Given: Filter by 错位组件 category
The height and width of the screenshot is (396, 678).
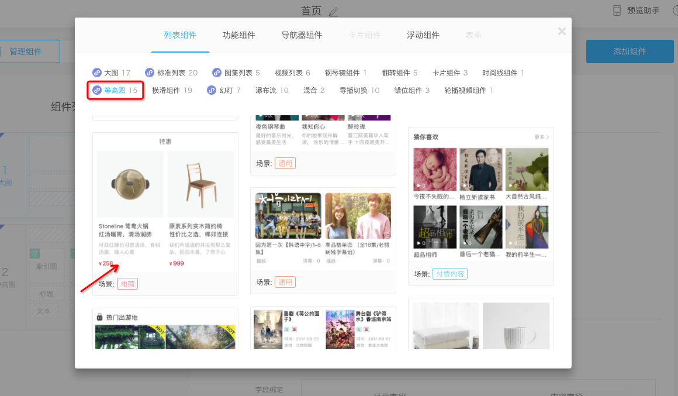Looking at the screenshot, I should (412, 90).
